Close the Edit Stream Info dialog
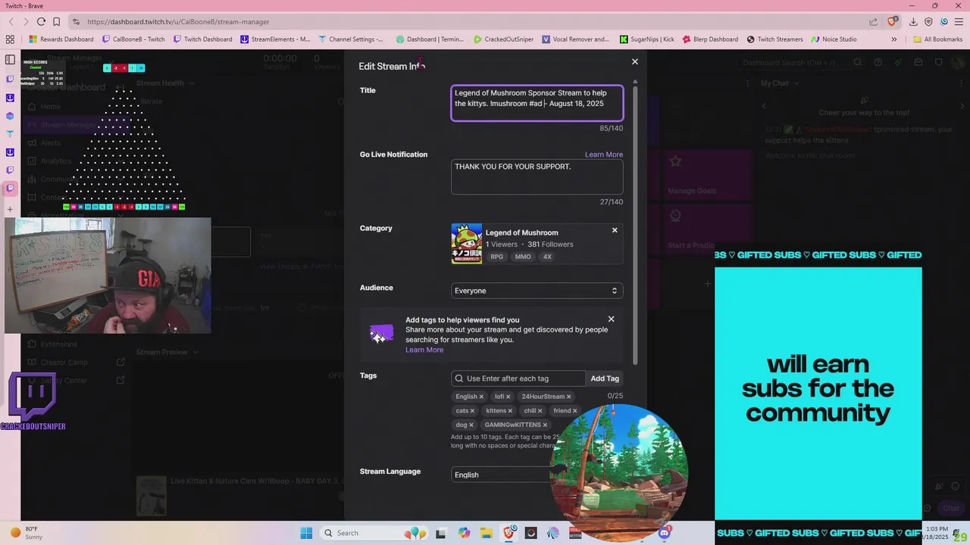The width and height of the screenshot is (970, 545). (x=635, y=62)
